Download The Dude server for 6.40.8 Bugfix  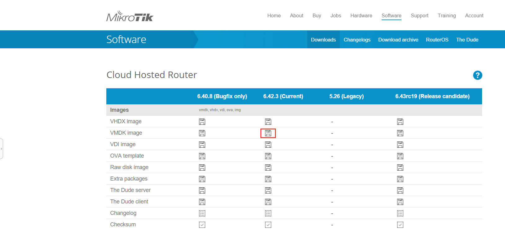(202, 190)
